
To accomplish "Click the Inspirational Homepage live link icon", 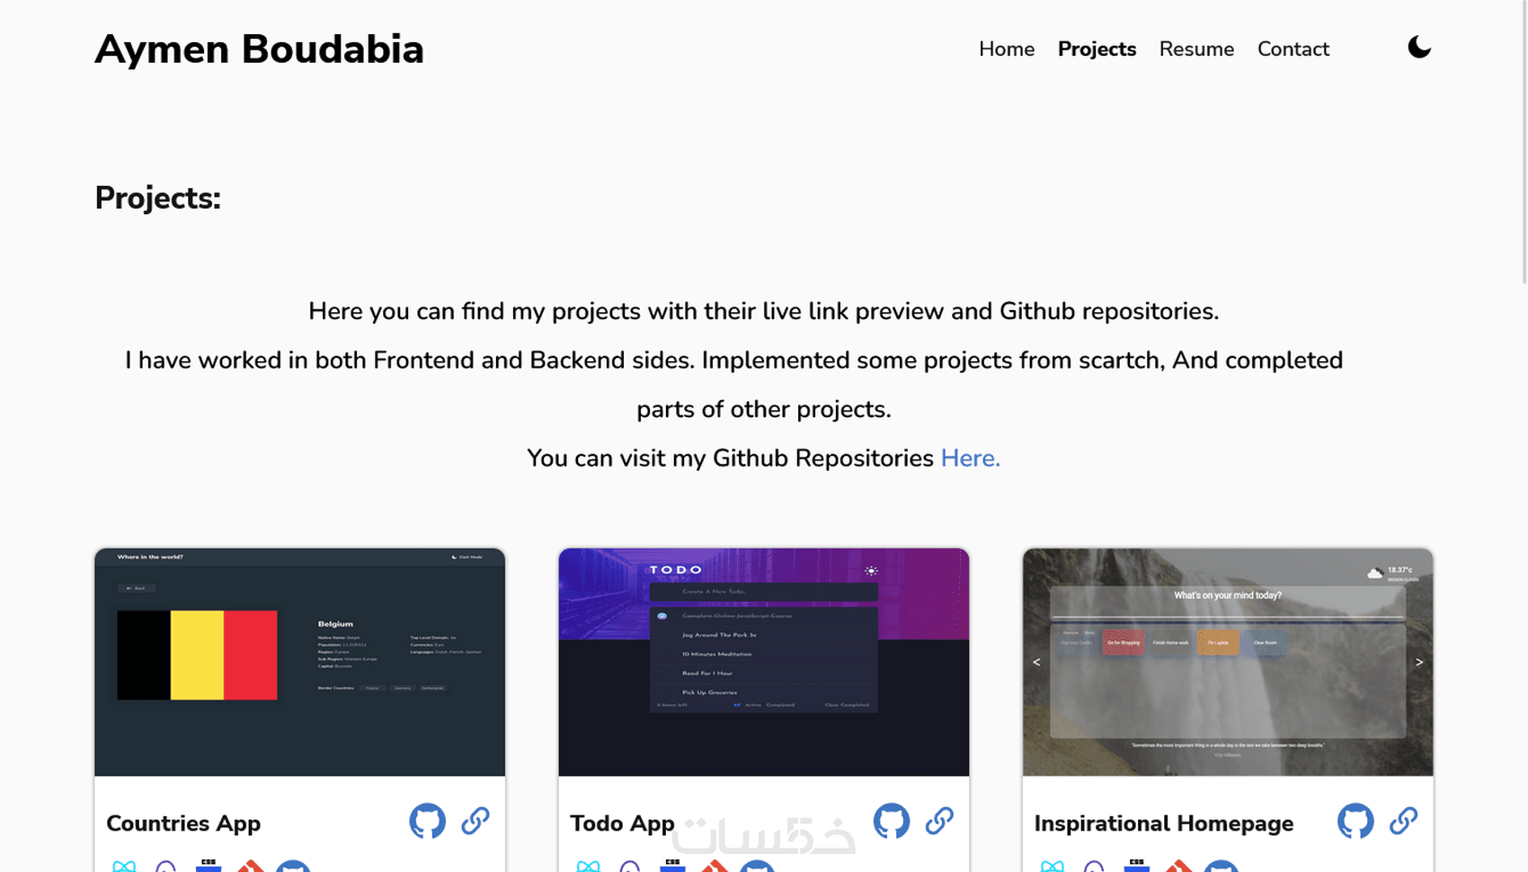I will click(1403, 821).
